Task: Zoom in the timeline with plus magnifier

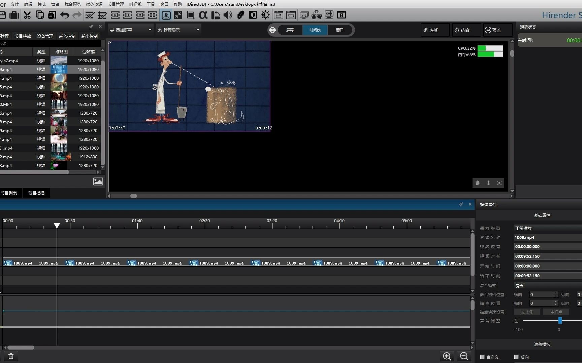Action: (x=447, y=356)
